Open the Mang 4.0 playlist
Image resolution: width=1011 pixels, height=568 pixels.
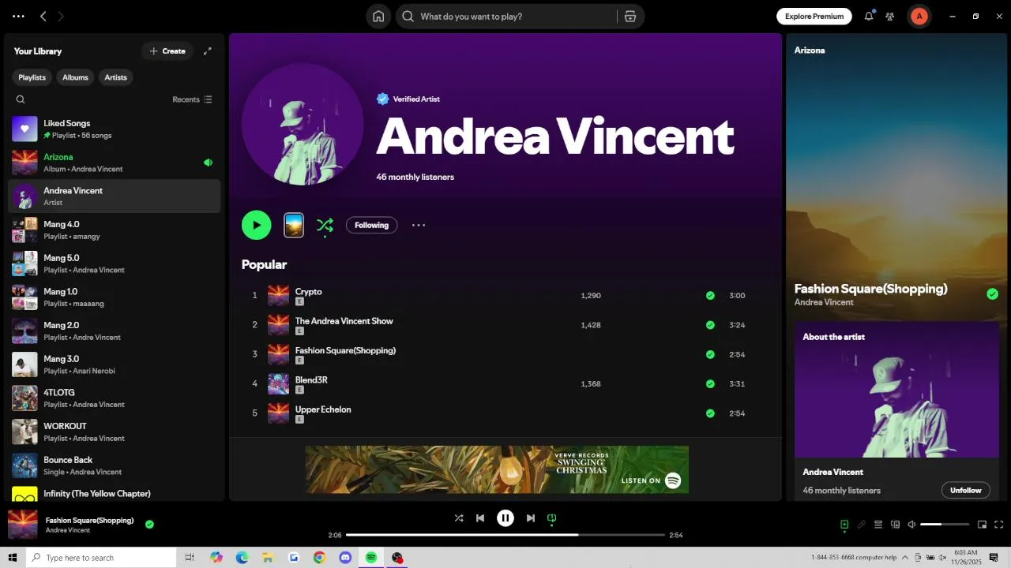[115, 230]
